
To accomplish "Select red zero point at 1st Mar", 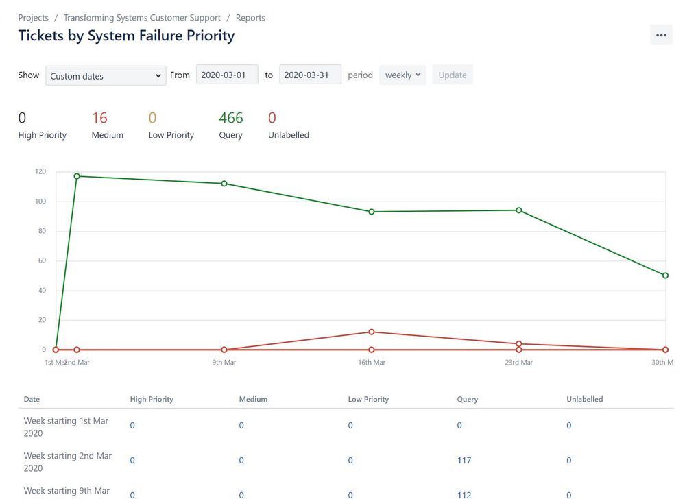I will pyautogui.click(x=56, y=350).
